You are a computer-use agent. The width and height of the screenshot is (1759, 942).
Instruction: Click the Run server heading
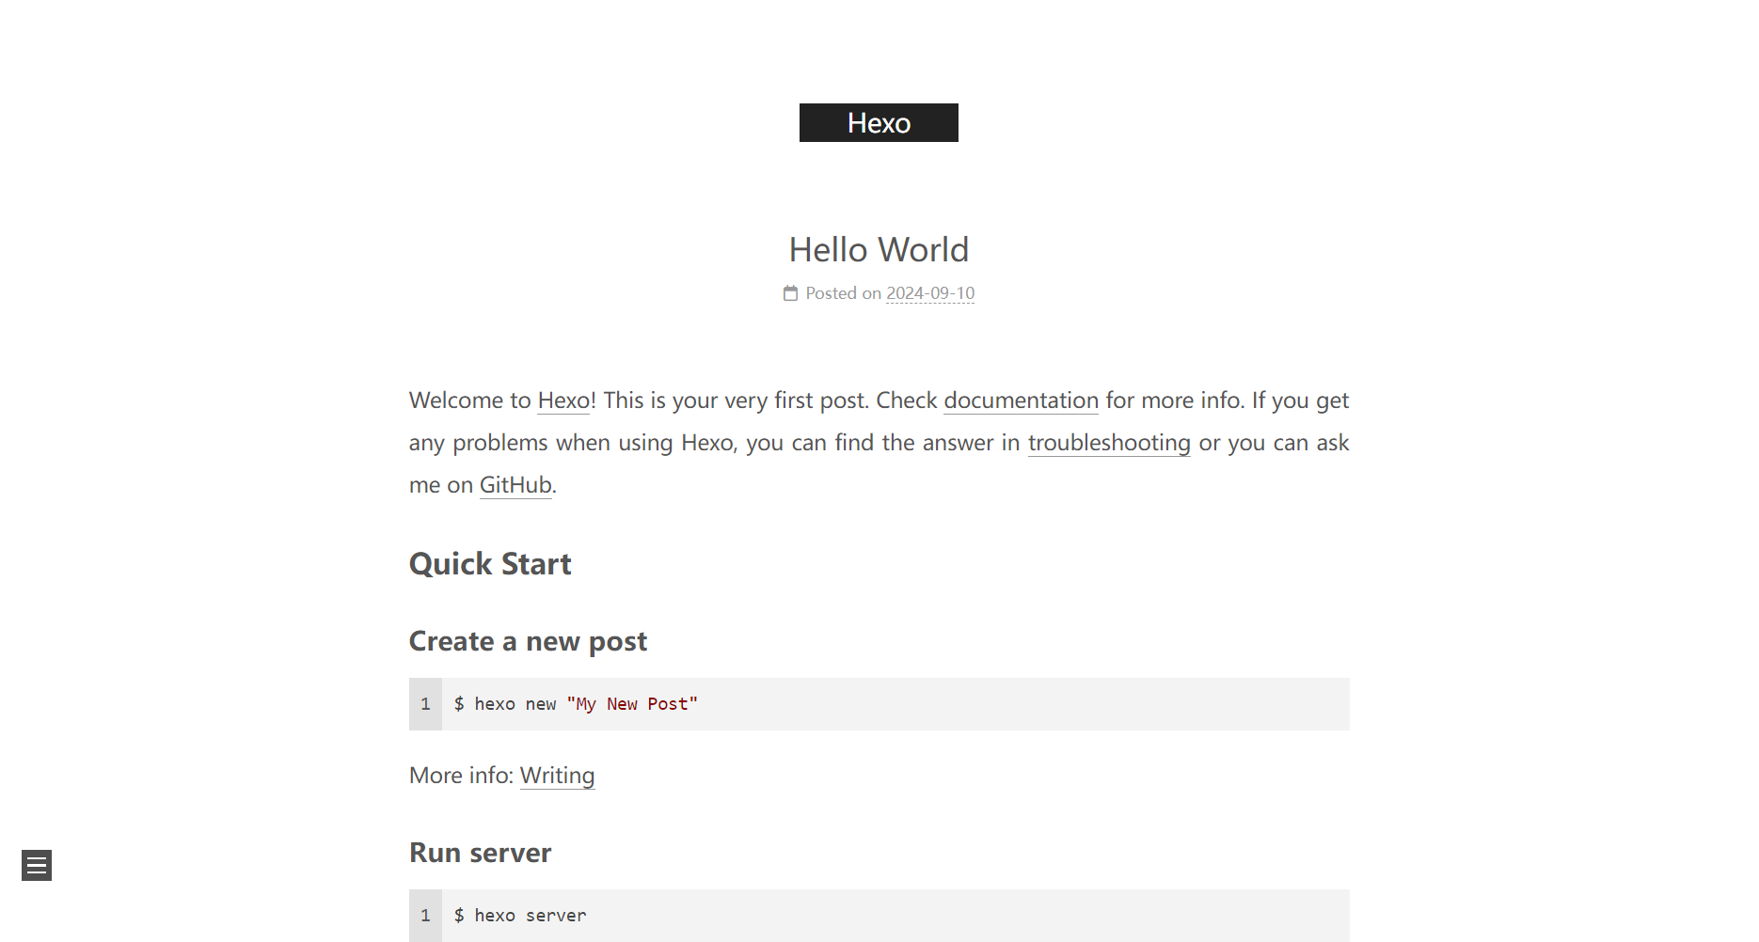click(480, 853)
